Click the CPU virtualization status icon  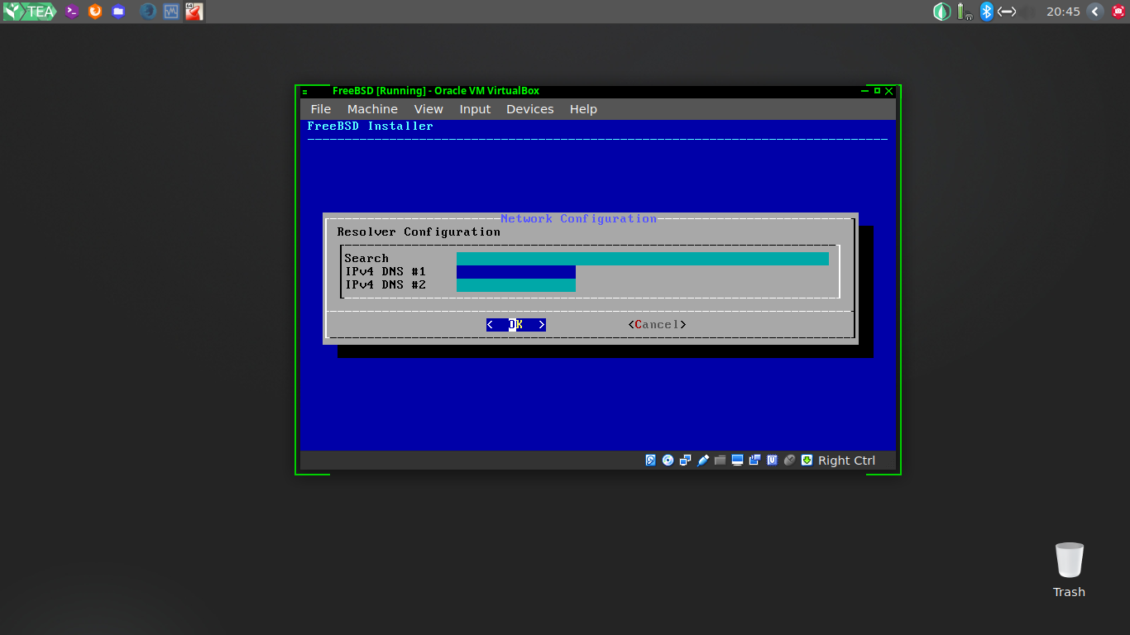pos(772,461)
